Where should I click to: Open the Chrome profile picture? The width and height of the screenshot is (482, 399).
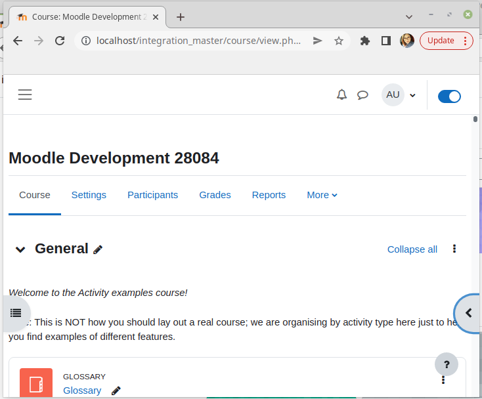(x=406, y=41)
